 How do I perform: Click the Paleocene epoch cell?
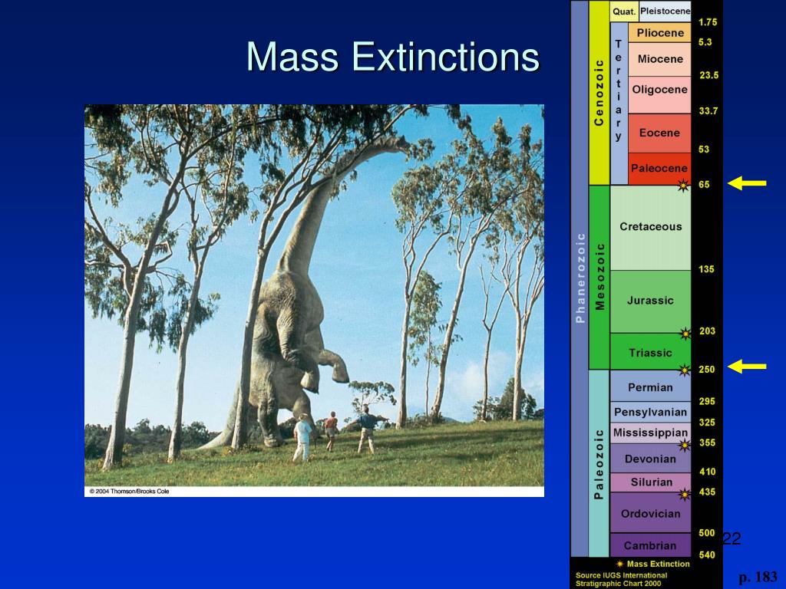point(659,169)
